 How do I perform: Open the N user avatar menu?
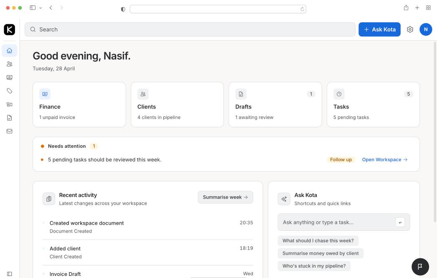[x=426, y=29]
